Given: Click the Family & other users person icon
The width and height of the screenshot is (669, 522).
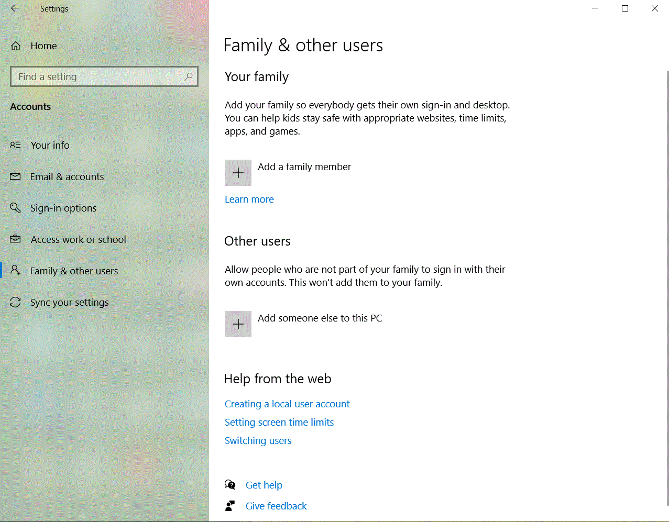Looking at the screenshot, I should tap(16, 271).
